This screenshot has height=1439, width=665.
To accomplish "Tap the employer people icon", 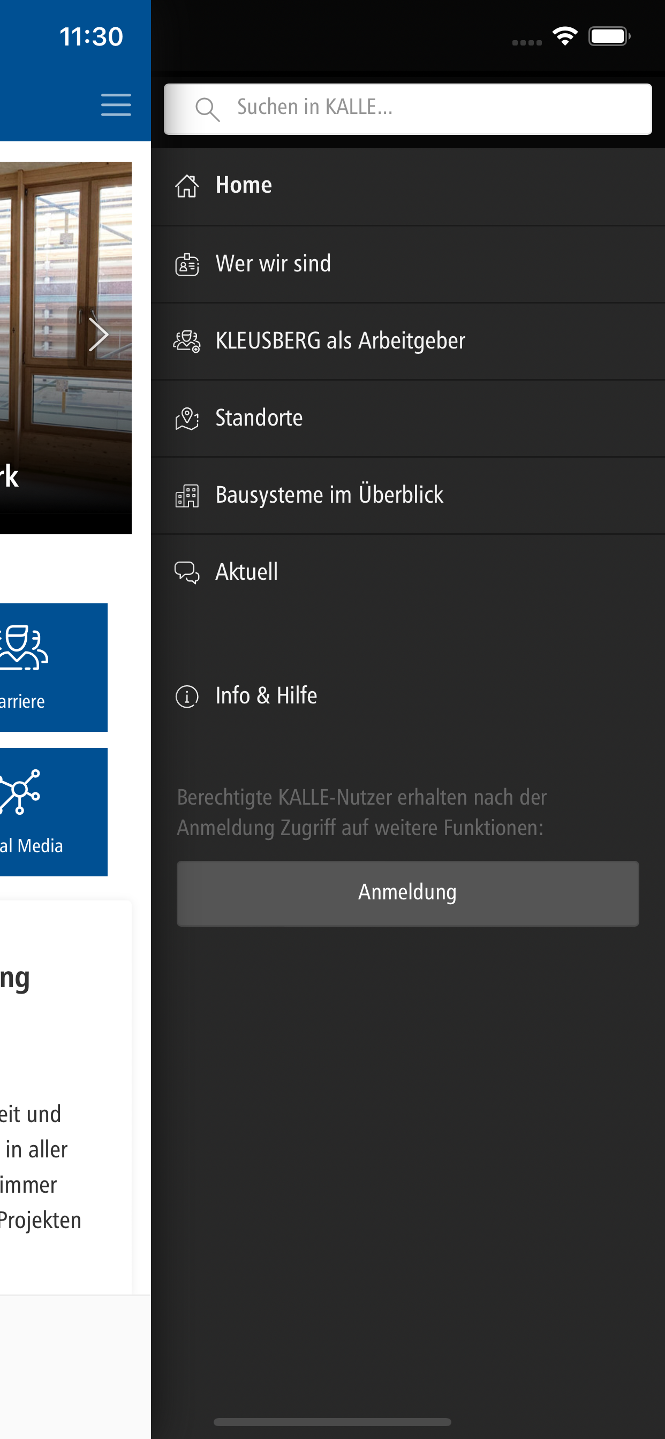I will [187, 341].
